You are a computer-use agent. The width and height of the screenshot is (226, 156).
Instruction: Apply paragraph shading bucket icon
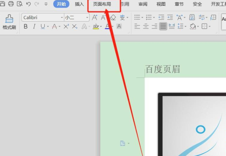tap(193, 26)
